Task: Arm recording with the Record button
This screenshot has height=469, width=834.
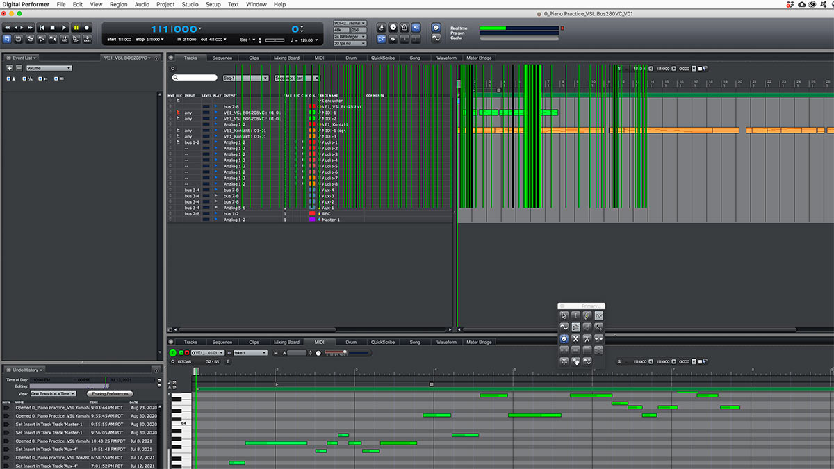Action: tap(86, 28)
